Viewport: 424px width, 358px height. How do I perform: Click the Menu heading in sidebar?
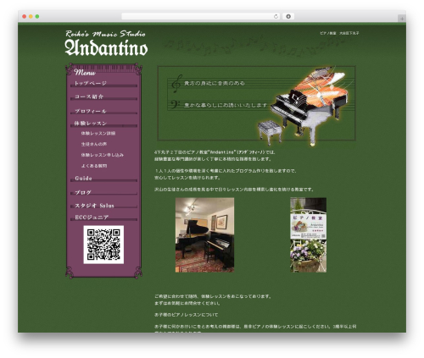[85, 73]
